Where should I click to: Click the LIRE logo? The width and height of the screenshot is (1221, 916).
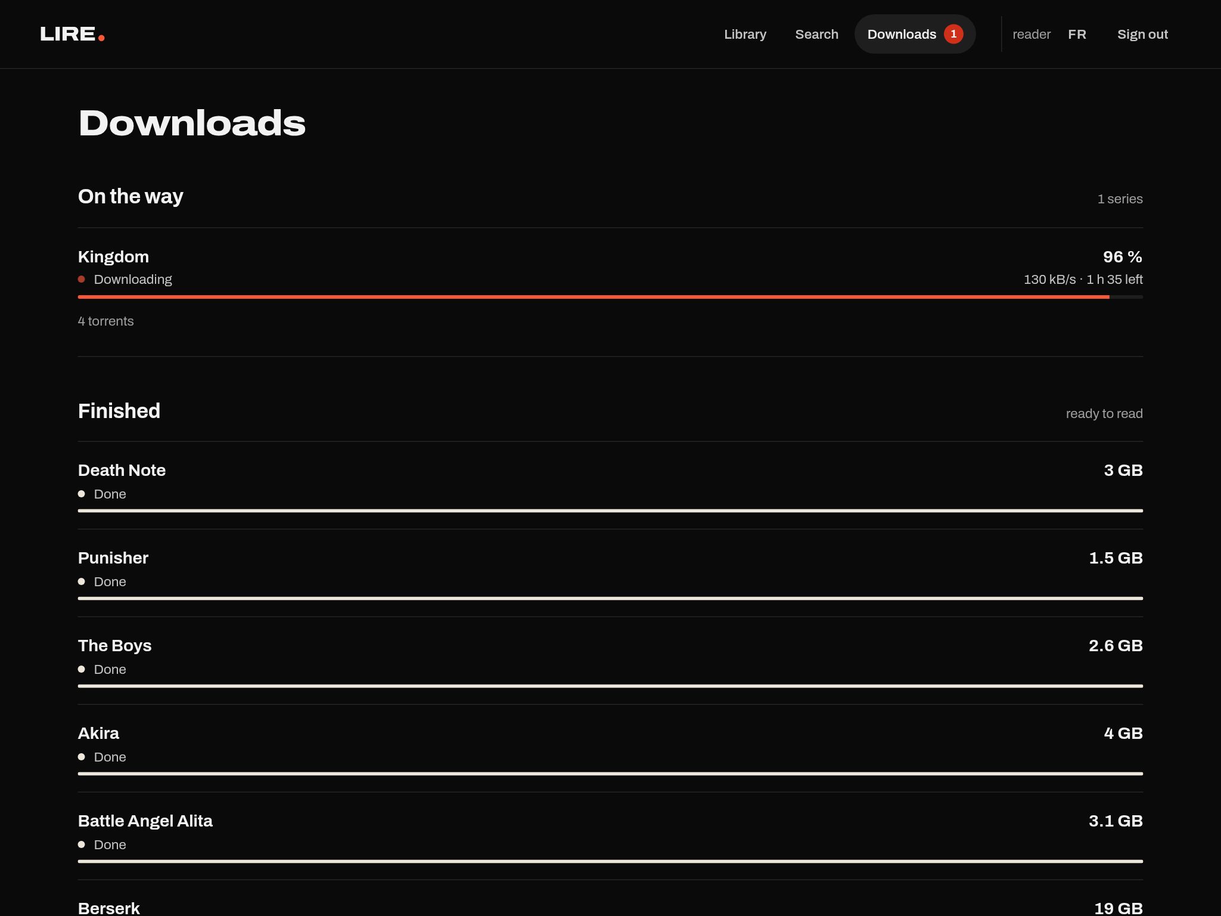coord(72,34)
